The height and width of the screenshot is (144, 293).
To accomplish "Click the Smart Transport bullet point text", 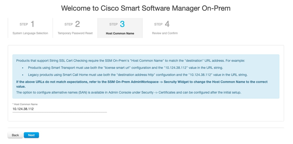I will tap(126, 68).
